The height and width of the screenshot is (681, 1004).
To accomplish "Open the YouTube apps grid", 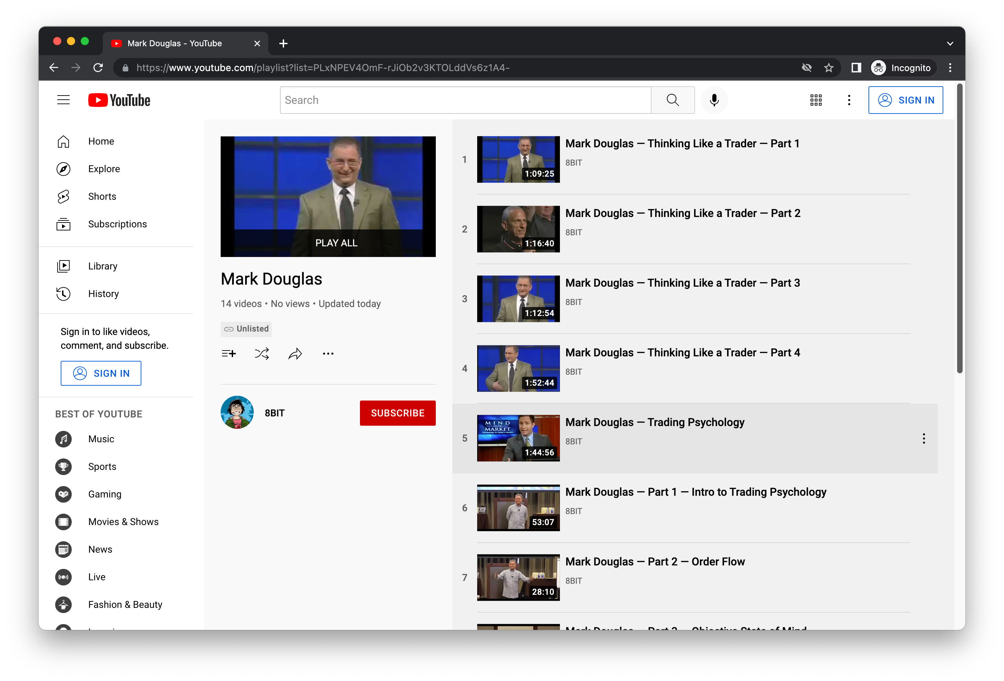I will click(x=816, y=100).
